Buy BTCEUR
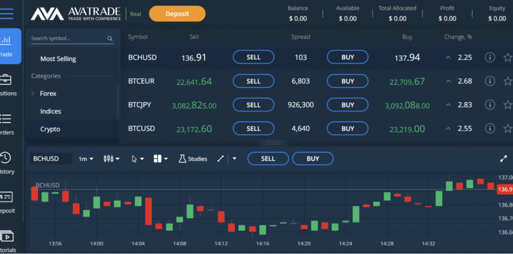 click(x=348, y=81)
